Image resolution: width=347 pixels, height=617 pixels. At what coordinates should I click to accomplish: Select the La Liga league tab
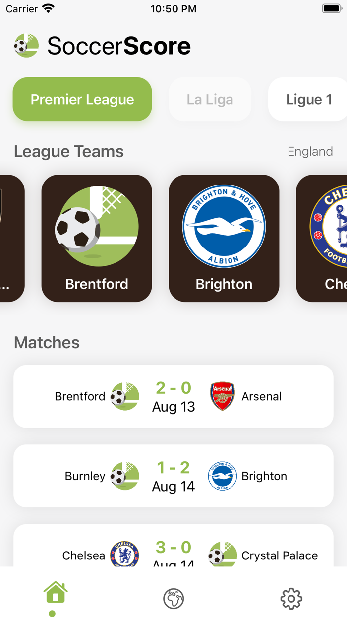210,99
